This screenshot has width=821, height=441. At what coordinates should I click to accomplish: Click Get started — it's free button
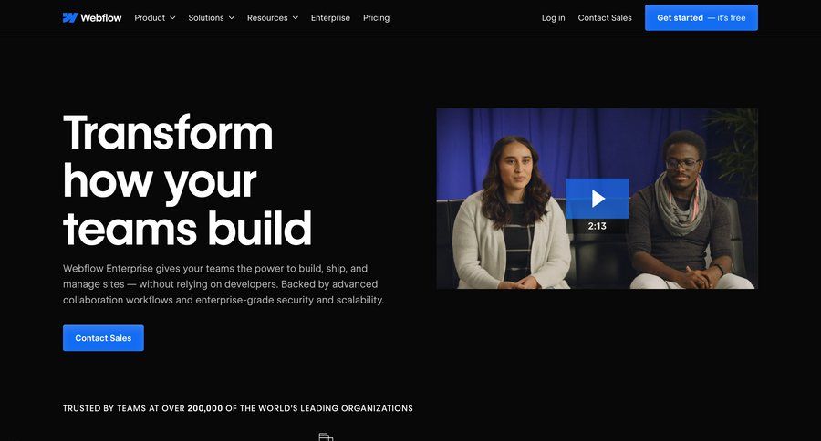pyautogui.click(x=701, y=18)
